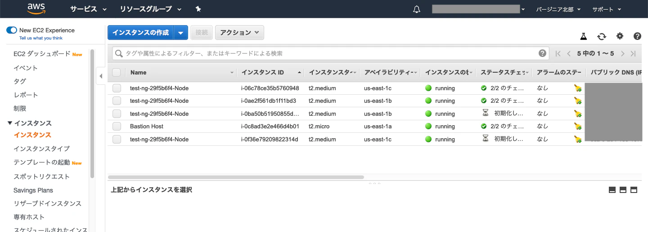Click the インスタンスの作成 button
The image size is (648, 232).
pos(141,32)
